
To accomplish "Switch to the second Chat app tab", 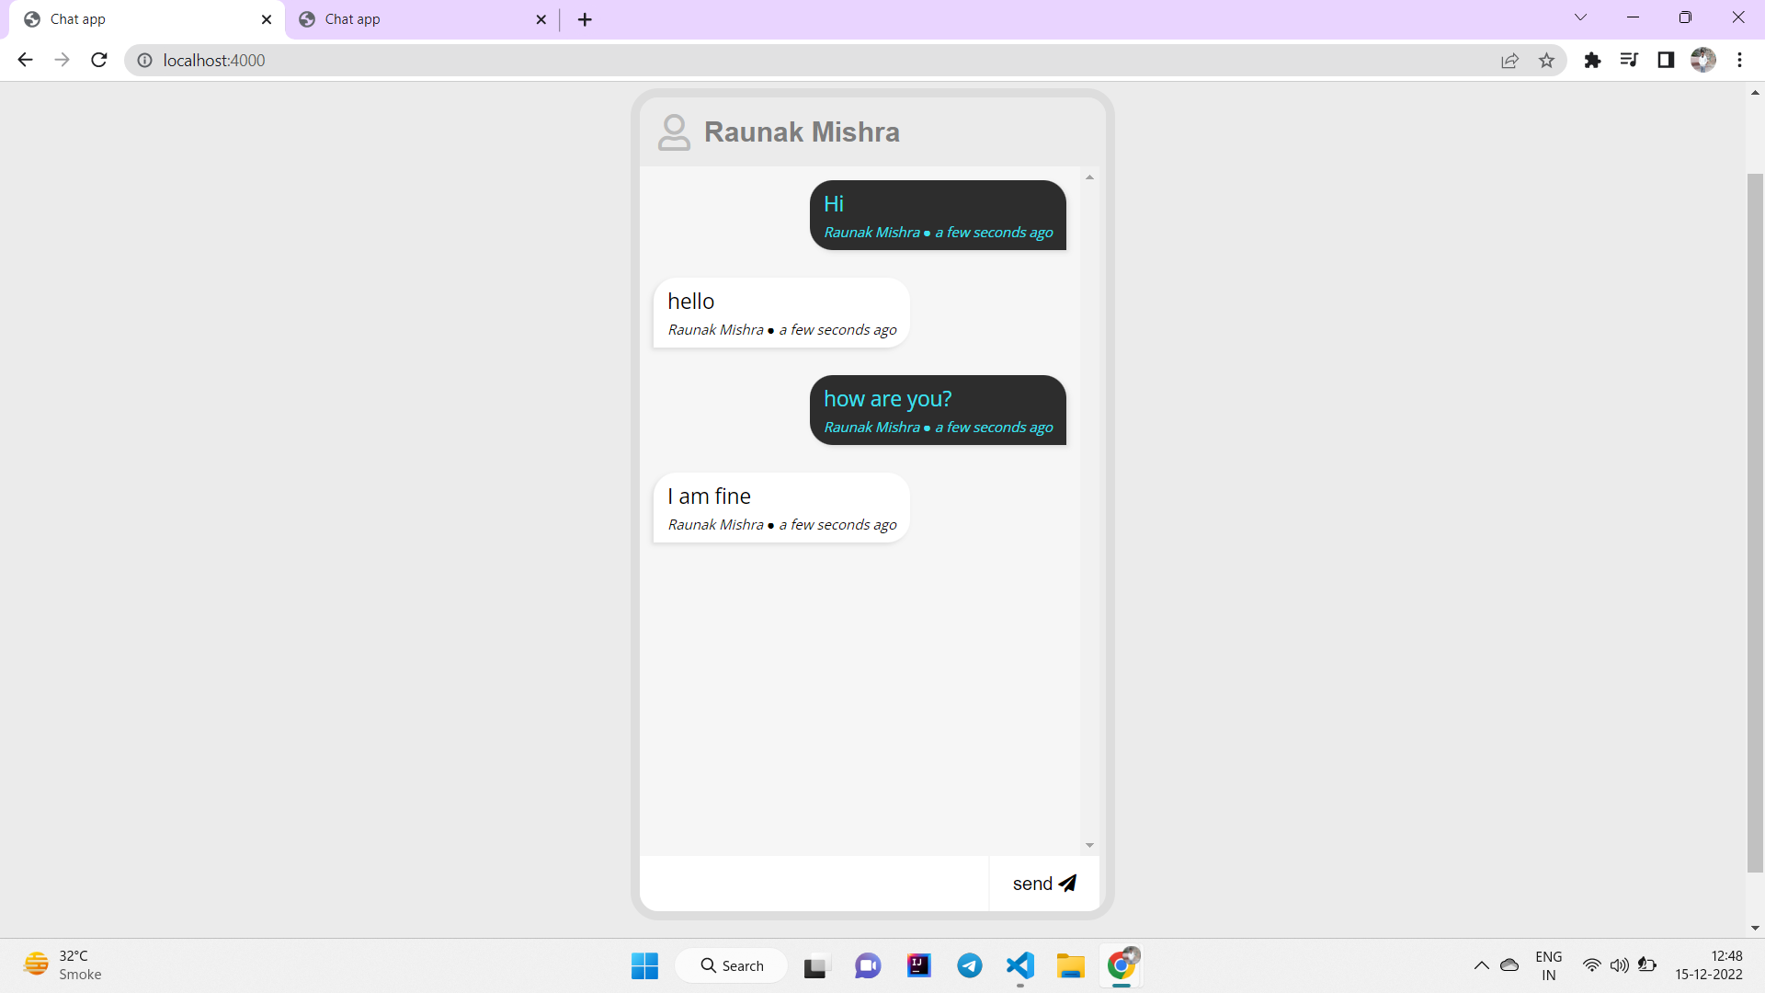I will click(412, 18).
